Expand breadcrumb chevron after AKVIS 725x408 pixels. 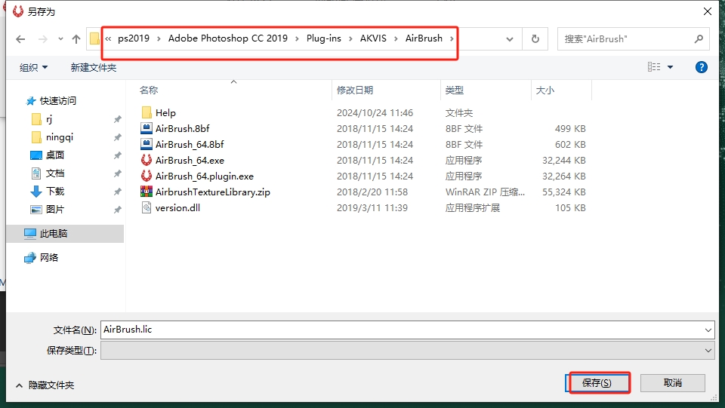396,38
